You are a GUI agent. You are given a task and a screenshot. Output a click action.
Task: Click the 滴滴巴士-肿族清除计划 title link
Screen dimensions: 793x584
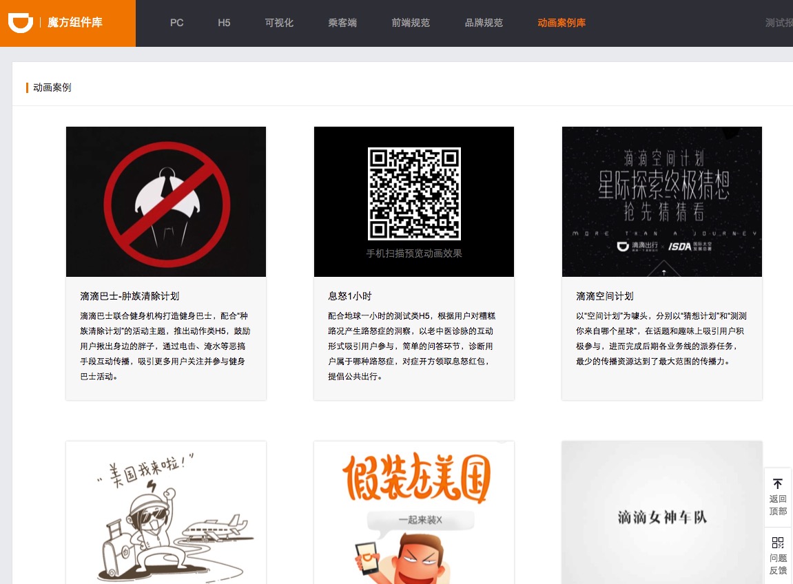coord(129,295)
